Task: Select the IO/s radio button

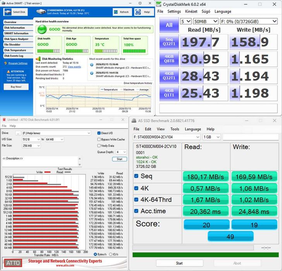Action: [111, 254]
